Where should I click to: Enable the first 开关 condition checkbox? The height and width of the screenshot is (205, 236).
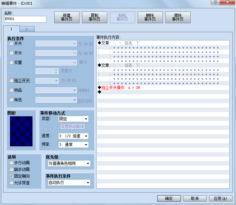tap(11, 43)
